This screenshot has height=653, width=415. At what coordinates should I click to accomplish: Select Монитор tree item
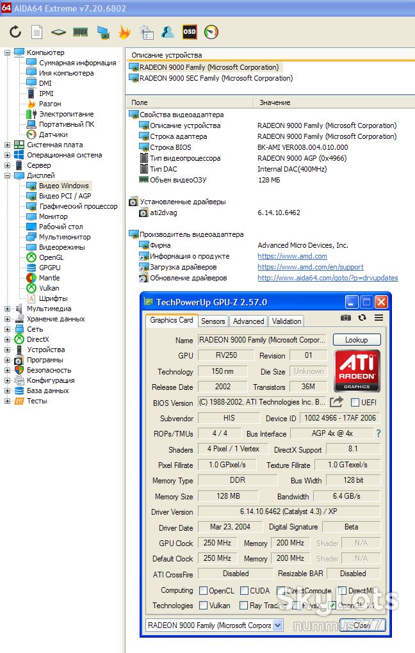53,216
